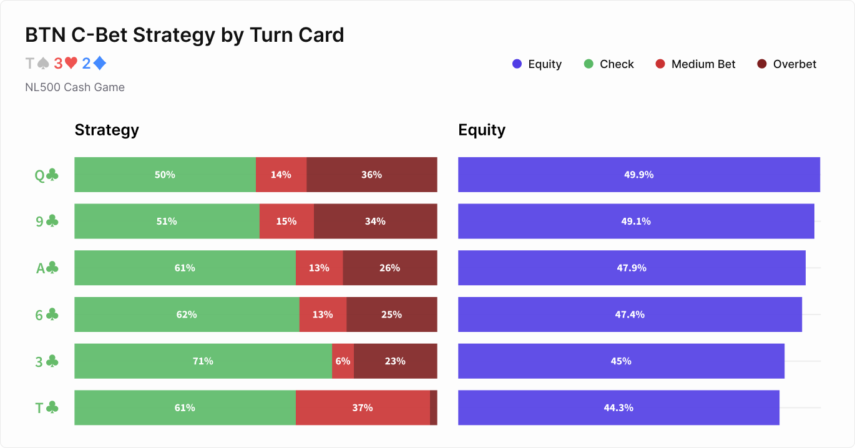Image resolution: width=855 pixels, height=448 pixels.
Task: Toggle the Overbet legend entry
Action: click(786, 64)
